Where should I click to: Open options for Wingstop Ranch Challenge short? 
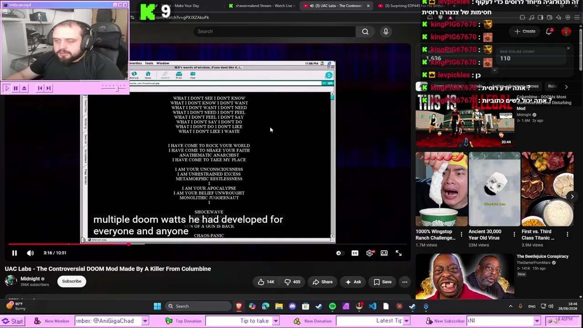tap(461, 235)
